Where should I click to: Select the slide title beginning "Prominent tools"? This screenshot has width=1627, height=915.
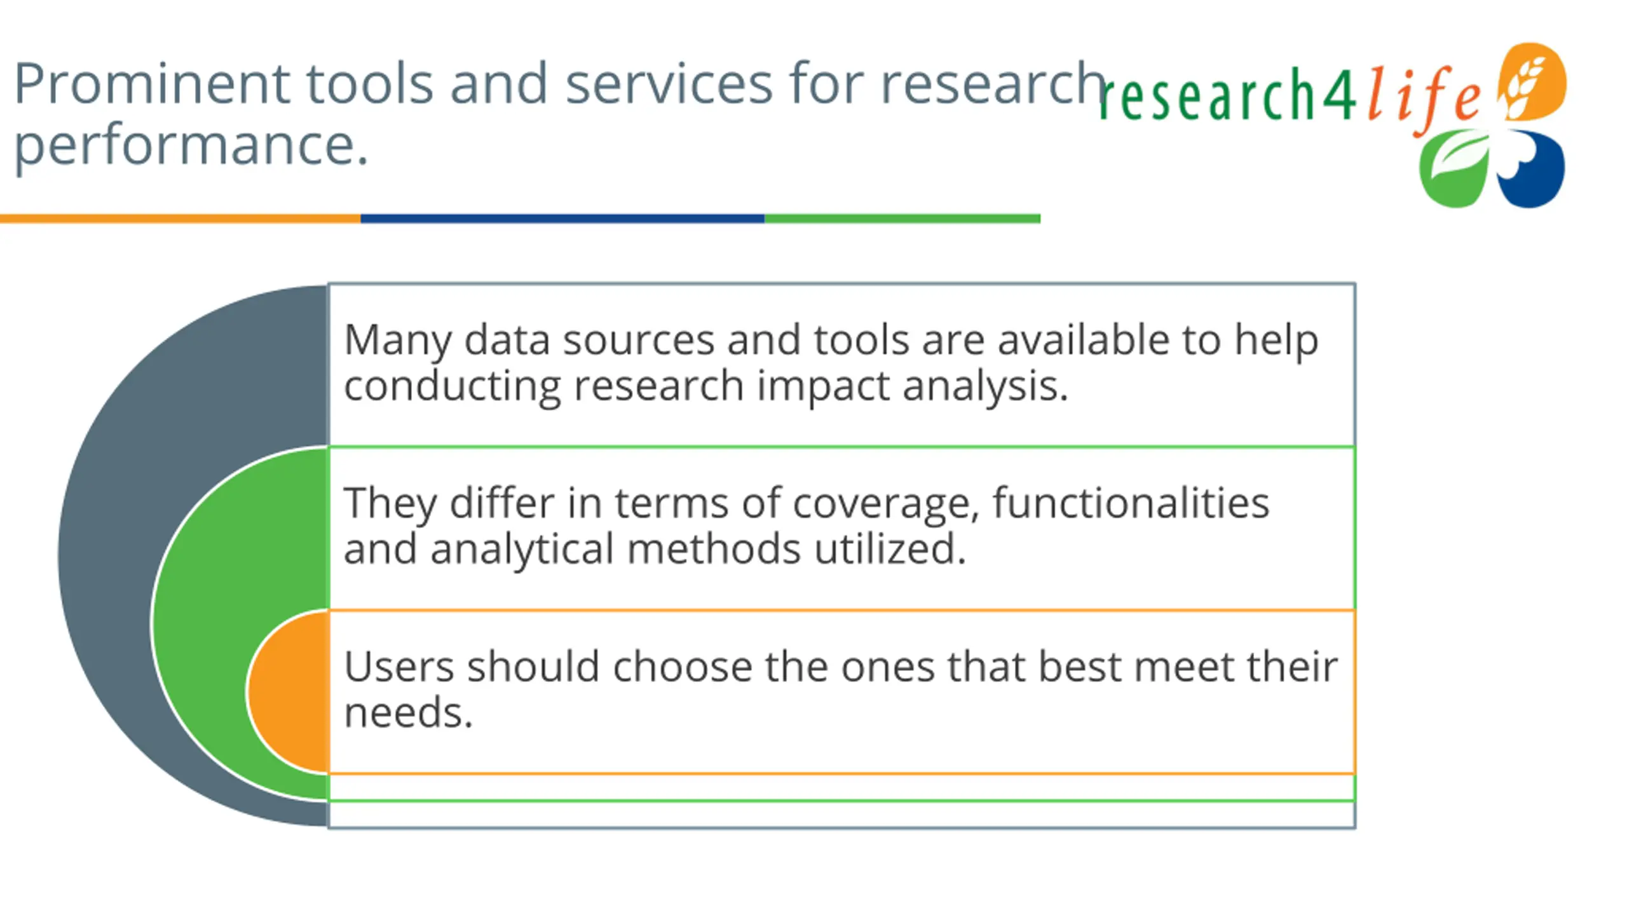559,114
